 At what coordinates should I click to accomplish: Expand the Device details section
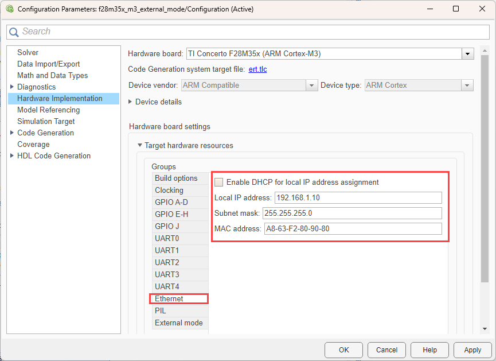(130, 102)
